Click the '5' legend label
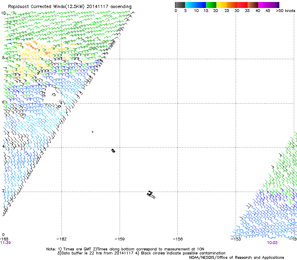Viewport: 297px width, 260px height. pyautogui.click(x=185, y=11)
